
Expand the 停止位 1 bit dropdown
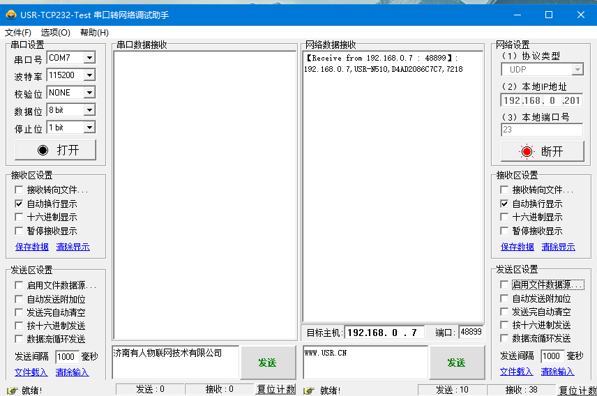[x=89, y=127]
